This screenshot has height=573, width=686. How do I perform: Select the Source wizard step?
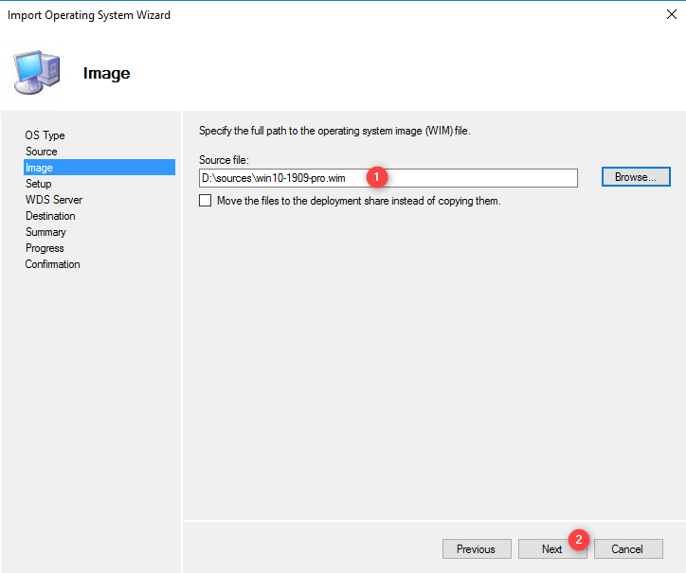click(x=41, y=152)
